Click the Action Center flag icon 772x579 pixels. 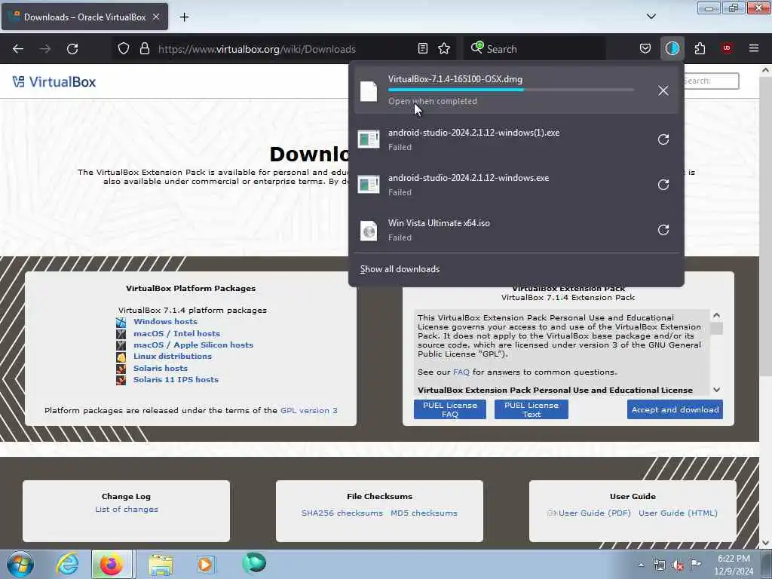coord(695,564)
